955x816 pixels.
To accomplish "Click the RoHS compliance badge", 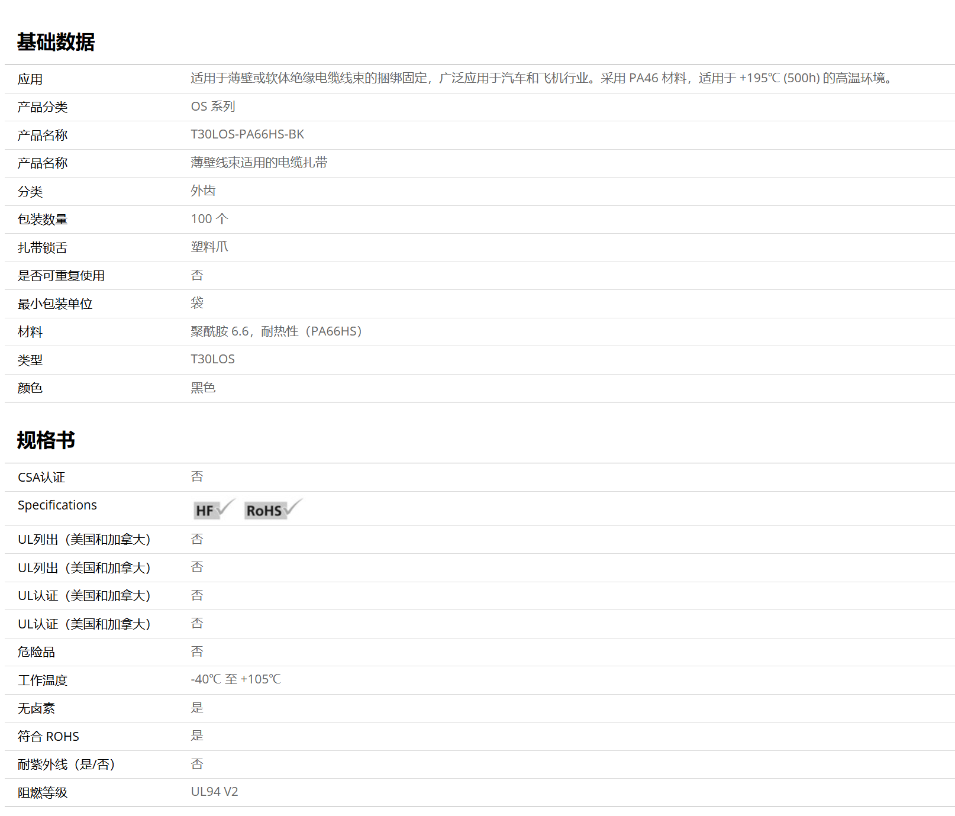I will point(272,509).
